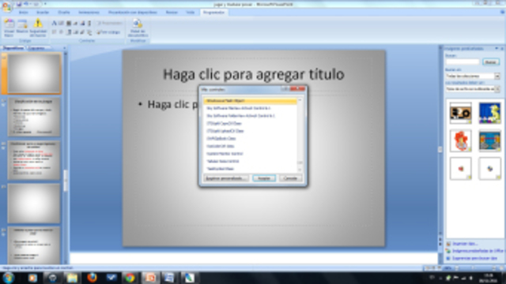
Task: Open the Revisar ribbon tab
Action: tap(172, 13)
